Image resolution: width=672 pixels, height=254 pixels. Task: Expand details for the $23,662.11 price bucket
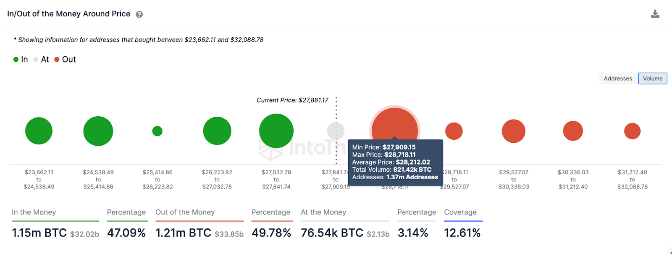[x=39, y=131]
